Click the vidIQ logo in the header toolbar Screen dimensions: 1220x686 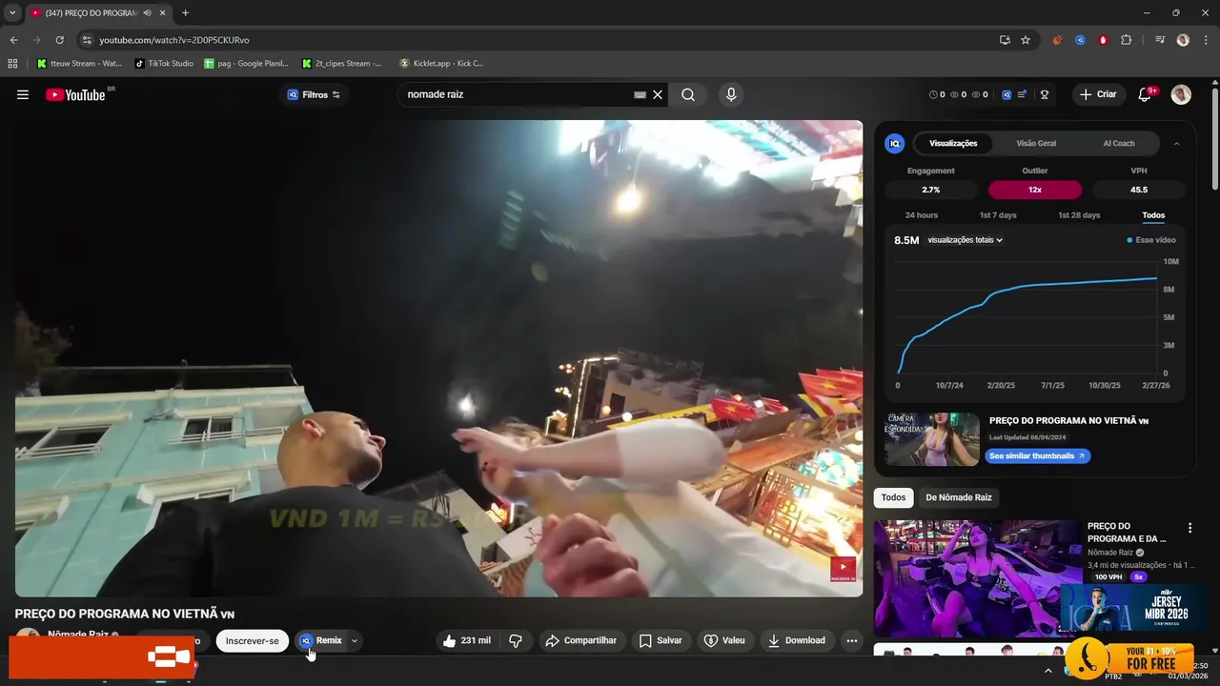click(x=1006, y=94)
